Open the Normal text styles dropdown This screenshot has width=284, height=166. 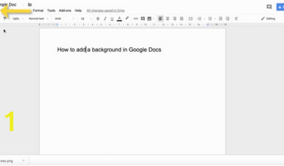pyautogui.click(x=39, y=19)
